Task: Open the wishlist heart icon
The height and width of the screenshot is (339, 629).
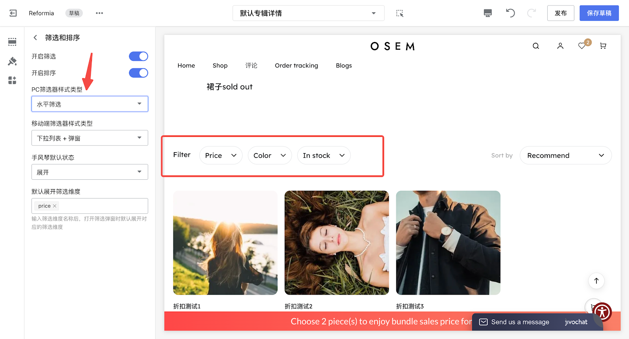Action: click(x=582, y=46)
